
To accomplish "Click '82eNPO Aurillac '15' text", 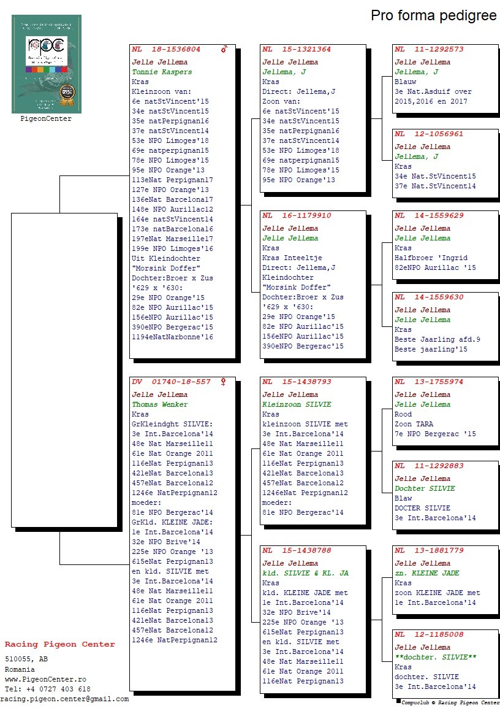I will (436, 268).
